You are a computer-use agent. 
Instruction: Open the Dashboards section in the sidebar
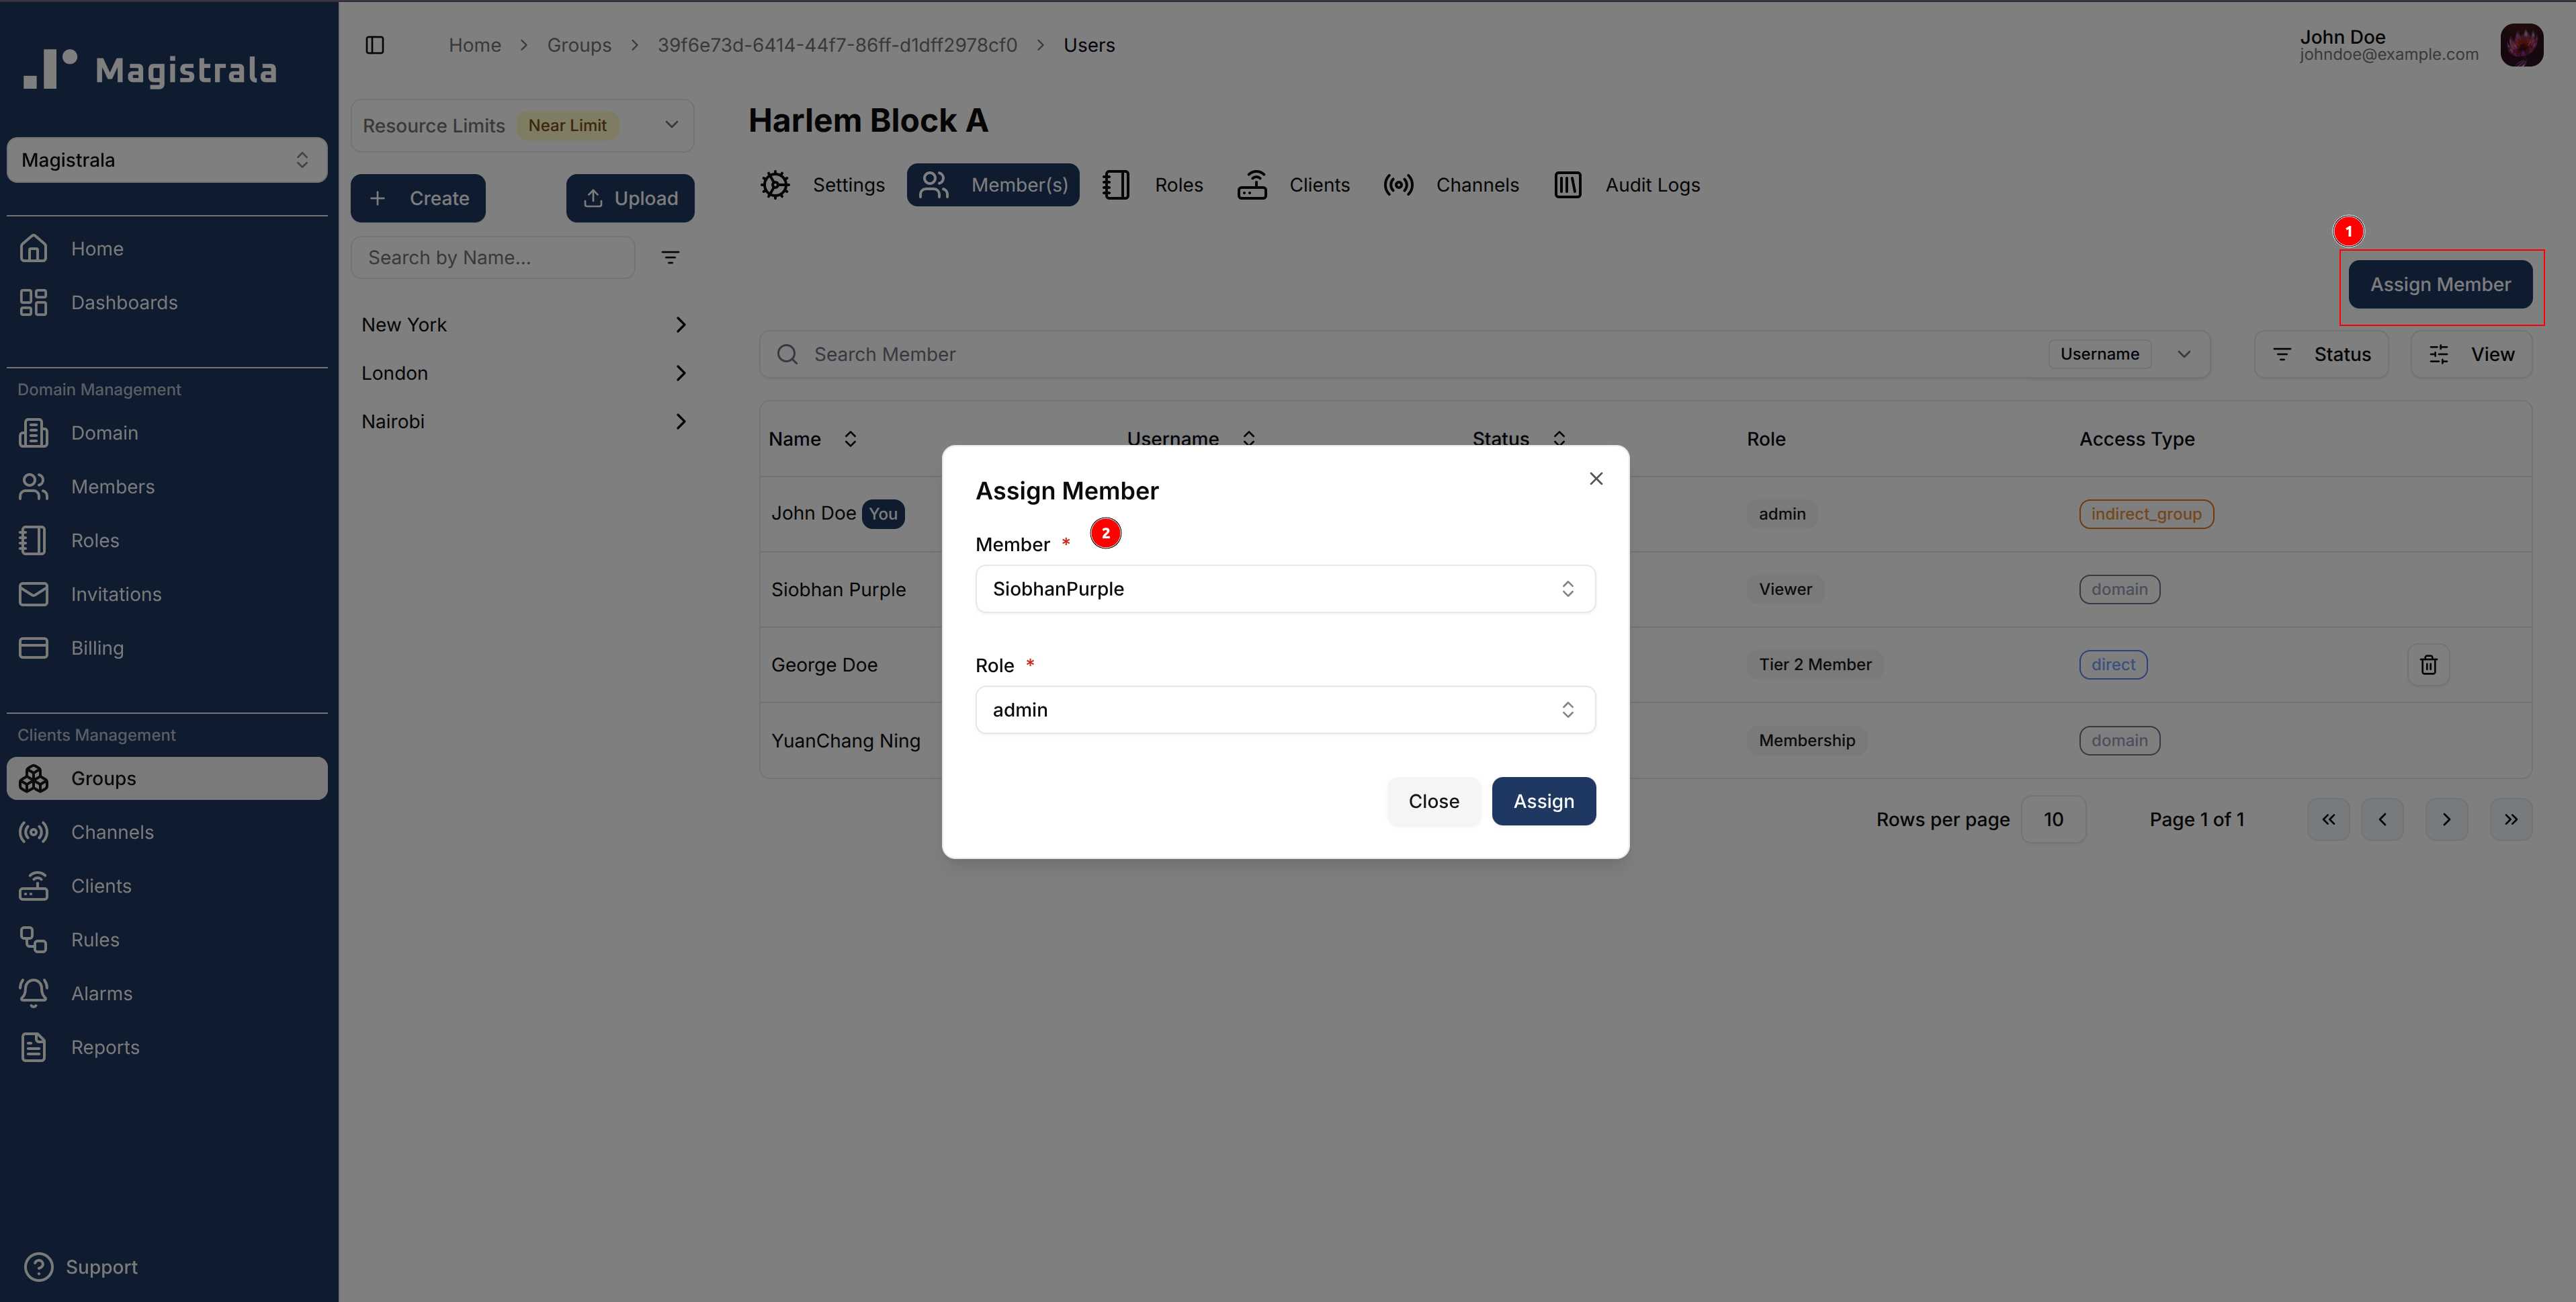pos(124,301)
